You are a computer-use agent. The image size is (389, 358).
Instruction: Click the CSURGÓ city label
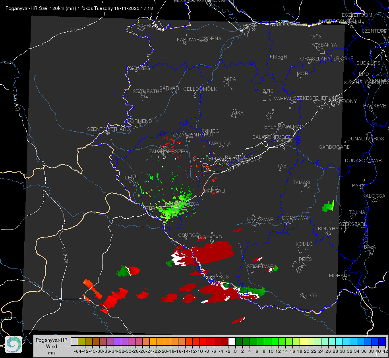(x=189, y=235)
